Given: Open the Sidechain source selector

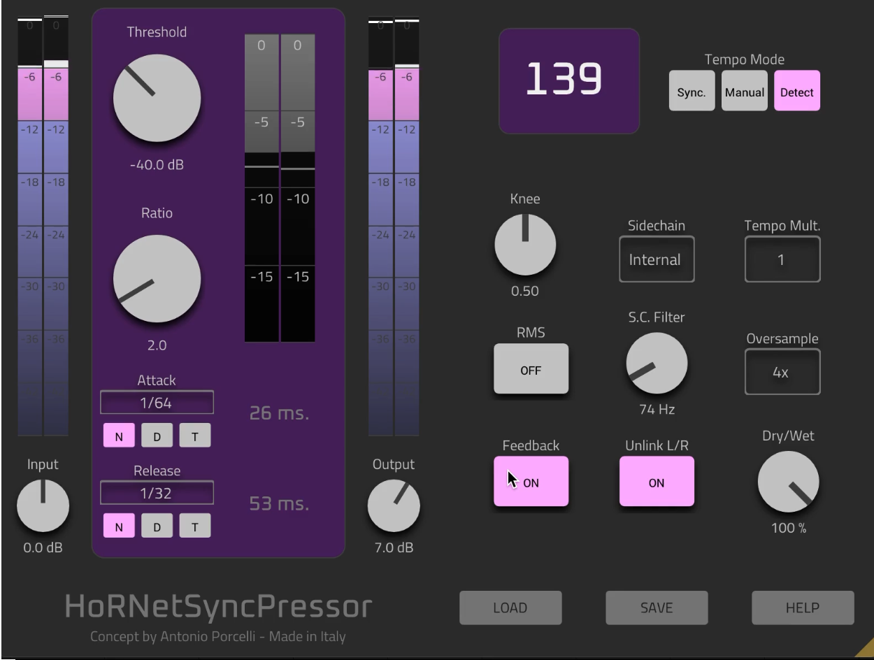Looking at the screenshot, I should coord(656,259).
